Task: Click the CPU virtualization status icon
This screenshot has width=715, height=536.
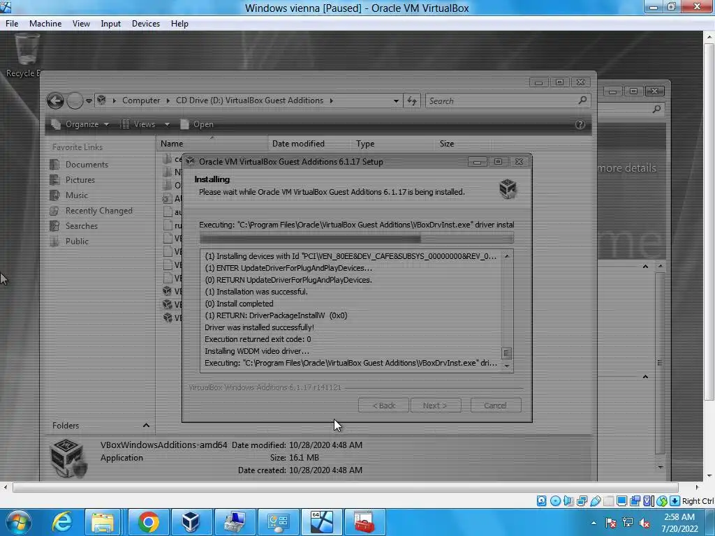Action: (x=648, y=501)
